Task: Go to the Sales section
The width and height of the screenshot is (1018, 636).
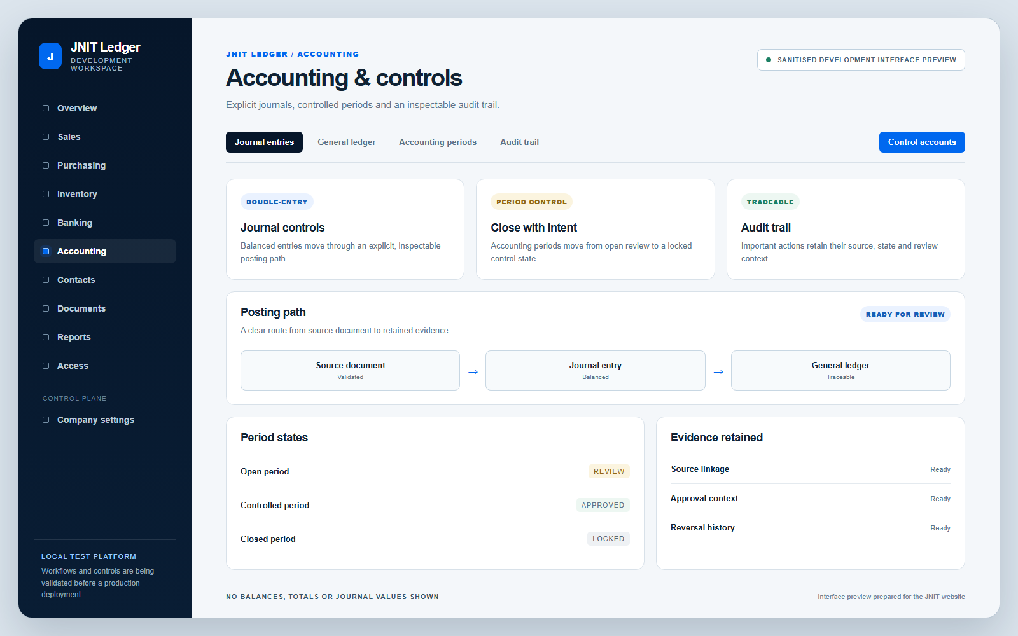Action: (x=105, y=137)
